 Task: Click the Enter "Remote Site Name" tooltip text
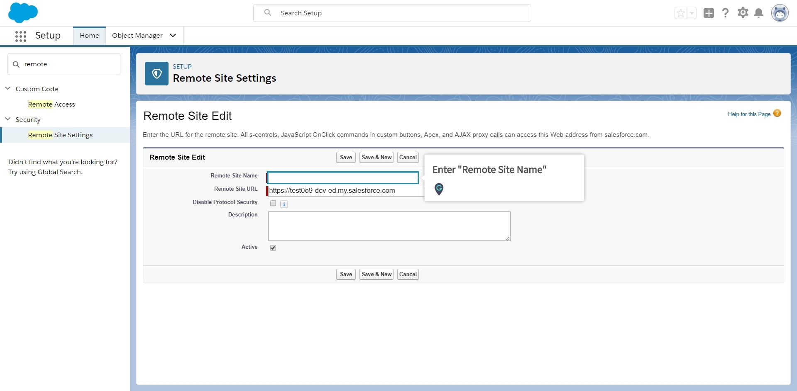click(489, 170)
